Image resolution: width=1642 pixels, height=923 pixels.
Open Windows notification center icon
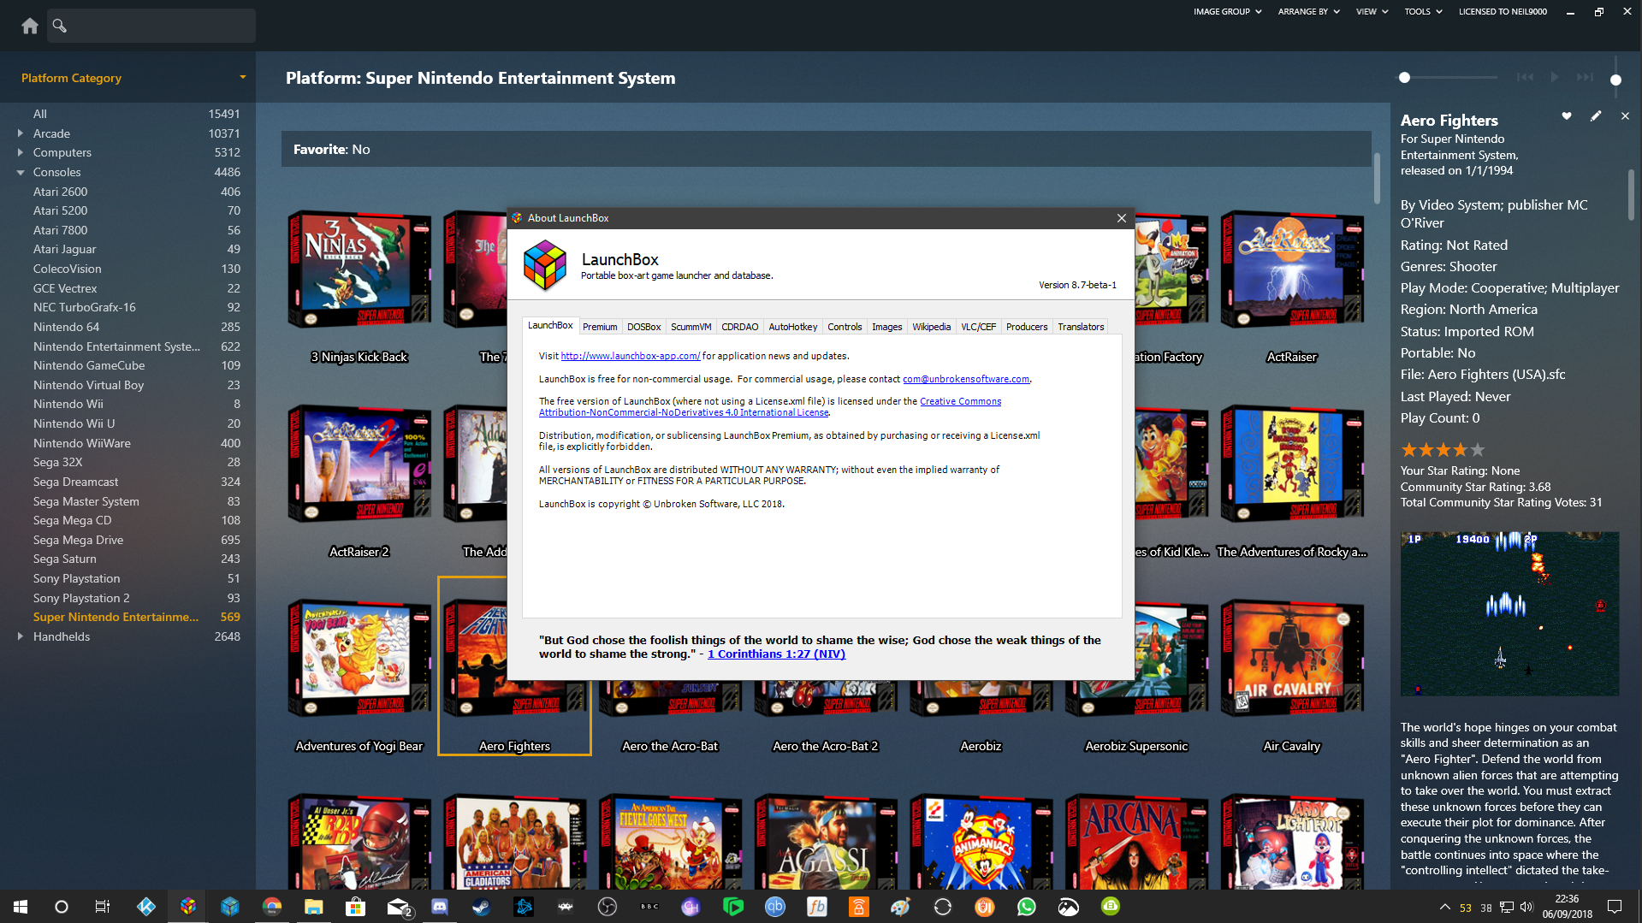pos(1615,907)
